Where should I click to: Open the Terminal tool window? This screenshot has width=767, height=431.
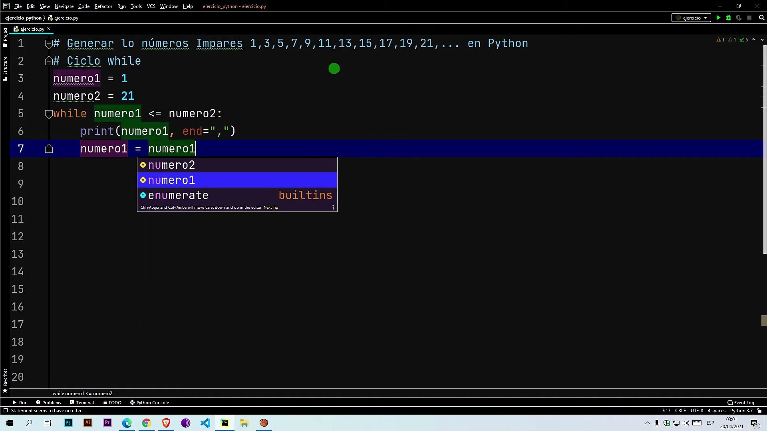tap(81, 403)
